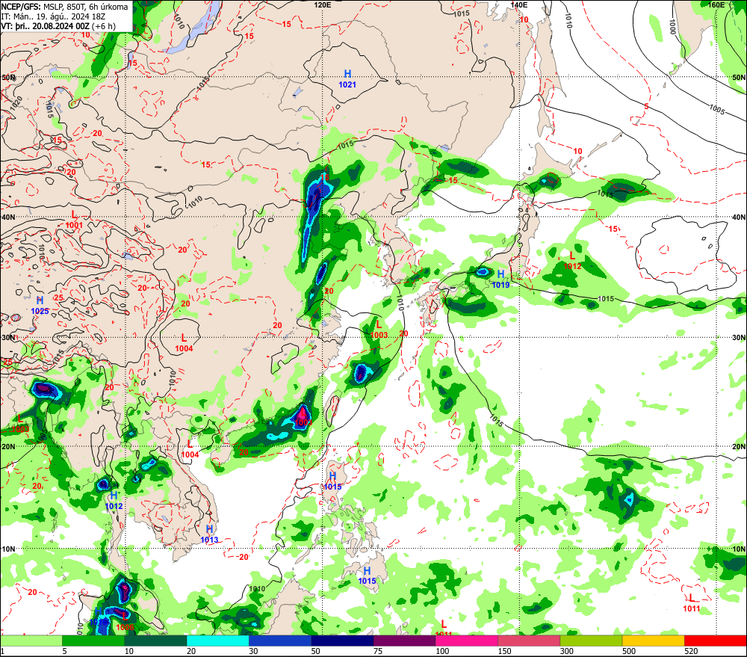Click the H 1019 high near Japan
The height and width of the screenshot is (657, 747).
click(x=500, y=279)
